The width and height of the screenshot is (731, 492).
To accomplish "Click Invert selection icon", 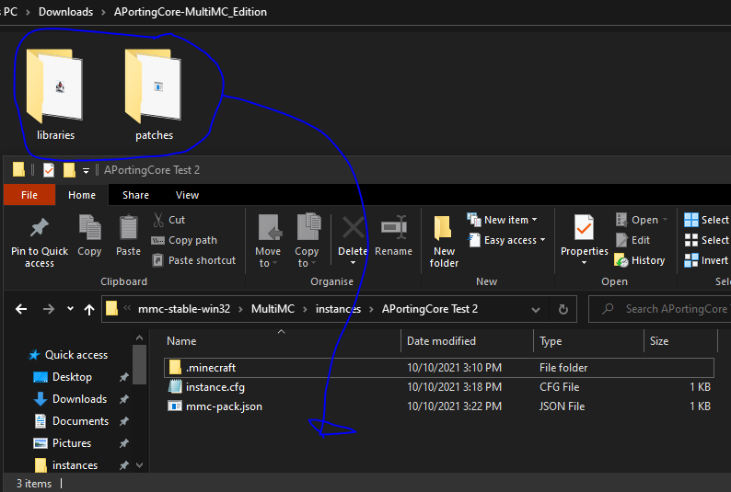I will click(x=691, y=260).
